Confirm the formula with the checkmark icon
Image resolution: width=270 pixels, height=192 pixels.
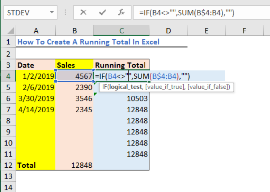coord(102,12)
